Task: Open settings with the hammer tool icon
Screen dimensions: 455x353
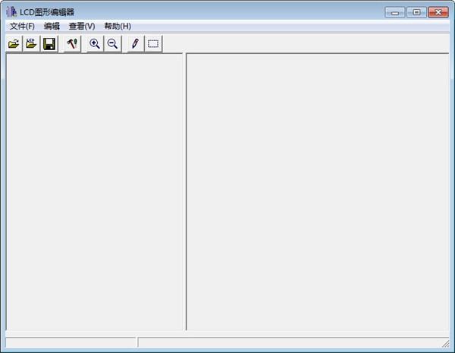Action: tap(71, 44)
